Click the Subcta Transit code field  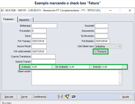[43, 62]
